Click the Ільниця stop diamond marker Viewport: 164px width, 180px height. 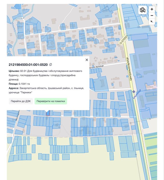coord(133,92)
